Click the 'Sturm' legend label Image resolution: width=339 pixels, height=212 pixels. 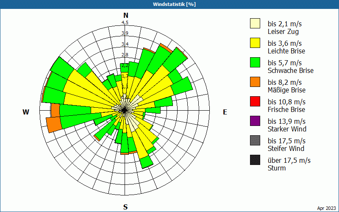tap(277, 168)
